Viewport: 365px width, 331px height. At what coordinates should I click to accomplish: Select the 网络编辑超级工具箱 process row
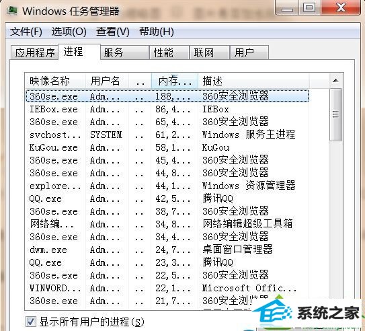[167, 224]
